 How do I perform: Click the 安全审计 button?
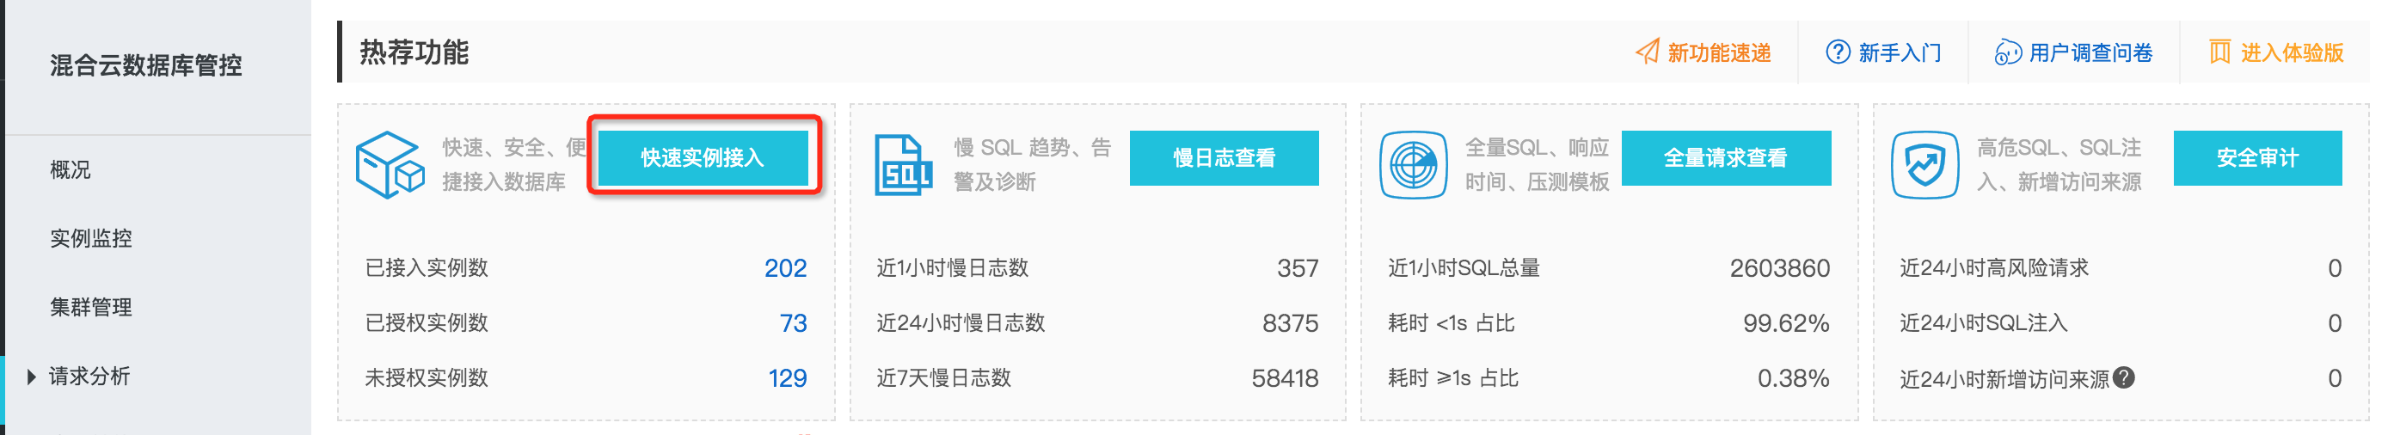coord(2257,158)
